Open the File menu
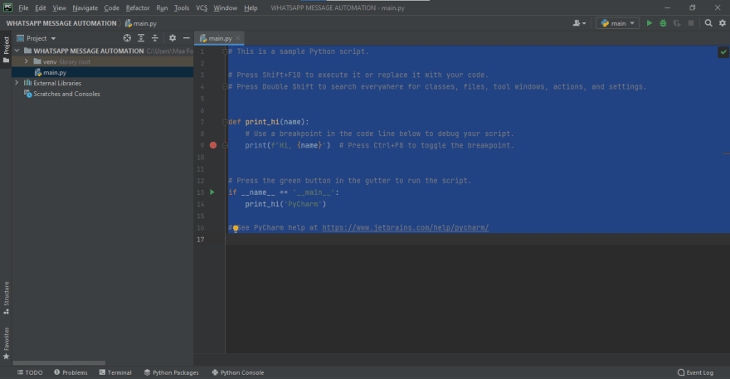The image size is (730, 379). click(23, 8)
